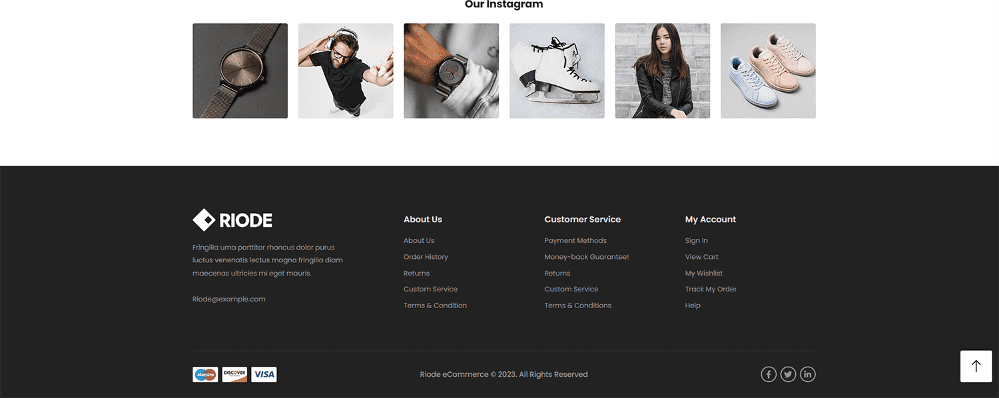This screenshot has height=398, width=999.
Task: Open the man with headphones Instagram photo
Action: [346, 71]
